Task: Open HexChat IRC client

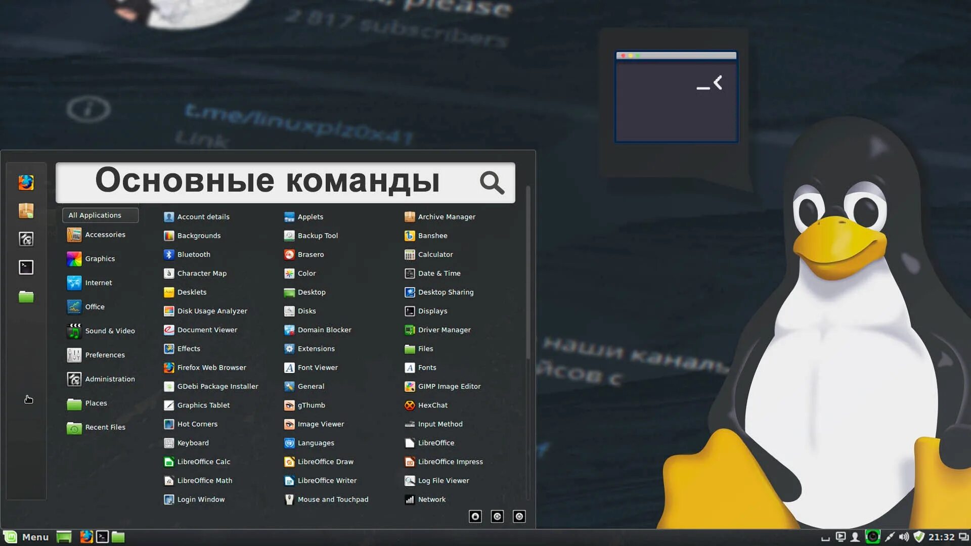Action: pyautogui.click(x=432, y=404)
